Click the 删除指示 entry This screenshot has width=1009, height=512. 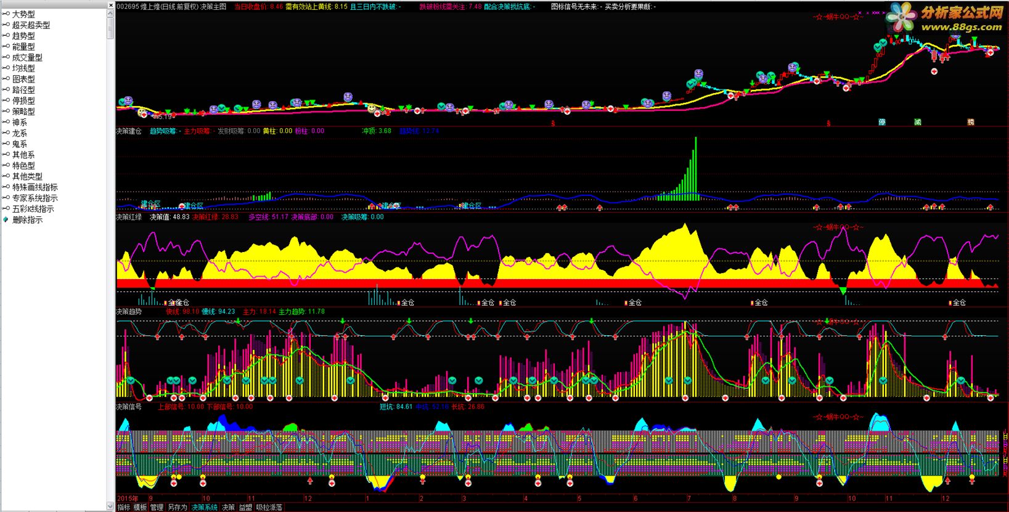tap(27, 220)
